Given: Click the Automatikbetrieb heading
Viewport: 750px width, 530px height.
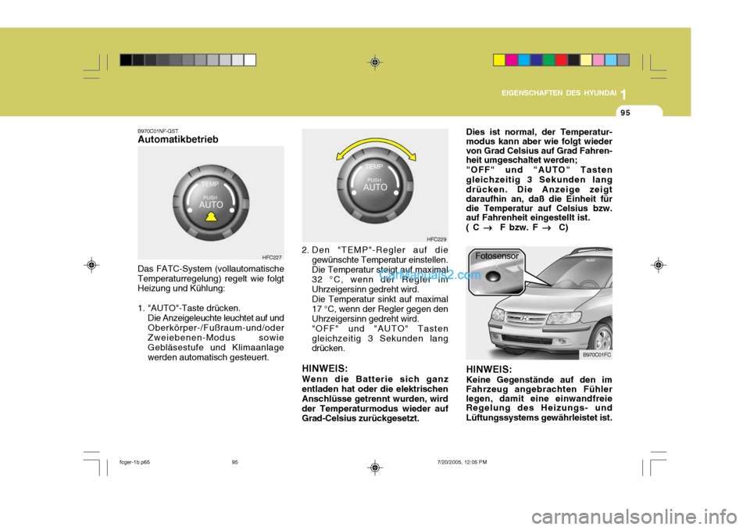Looking at the screenshot, I should [x=178, y=139].
